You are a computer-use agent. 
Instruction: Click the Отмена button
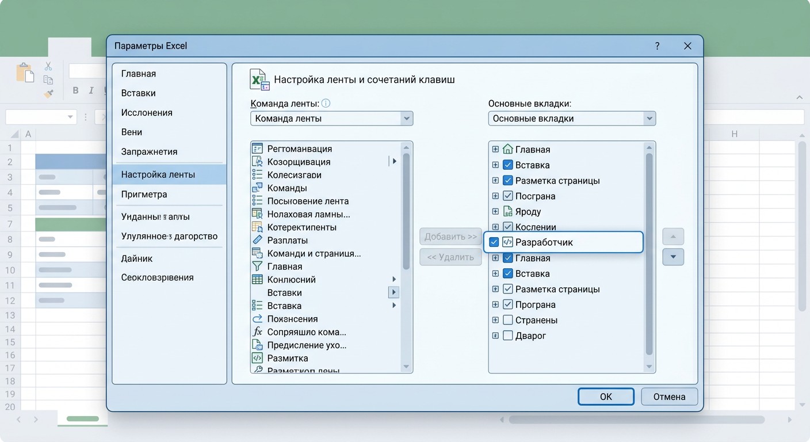(669, 397)
